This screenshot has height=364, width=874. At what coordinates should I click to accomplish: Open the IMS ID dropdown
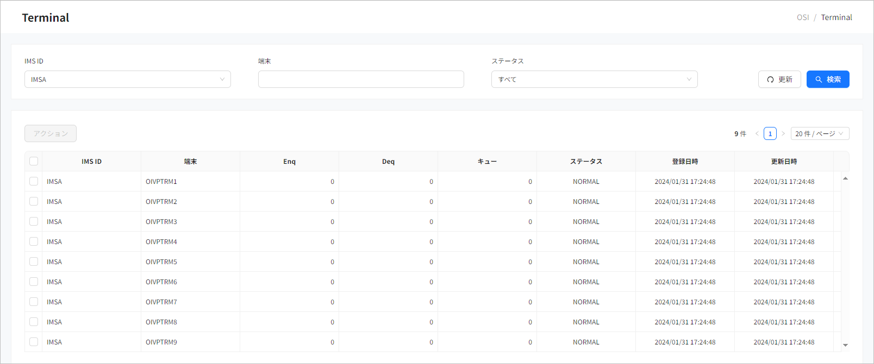pos(127,79)
